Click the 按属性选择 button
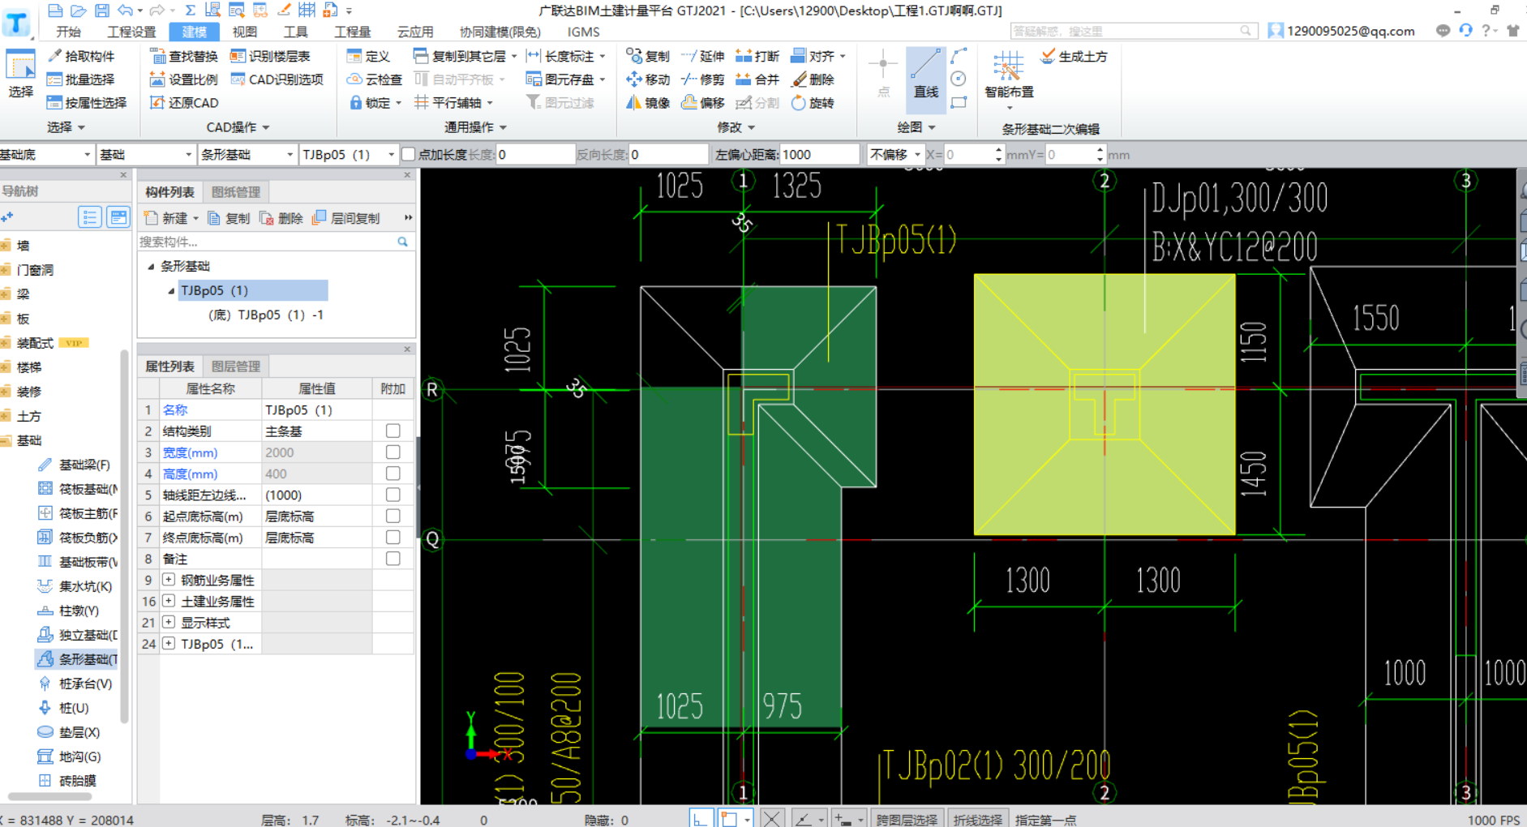Image resolution: width=1527 pixels, height=827 pixels. pyautogui.click(x=87, y=103)
